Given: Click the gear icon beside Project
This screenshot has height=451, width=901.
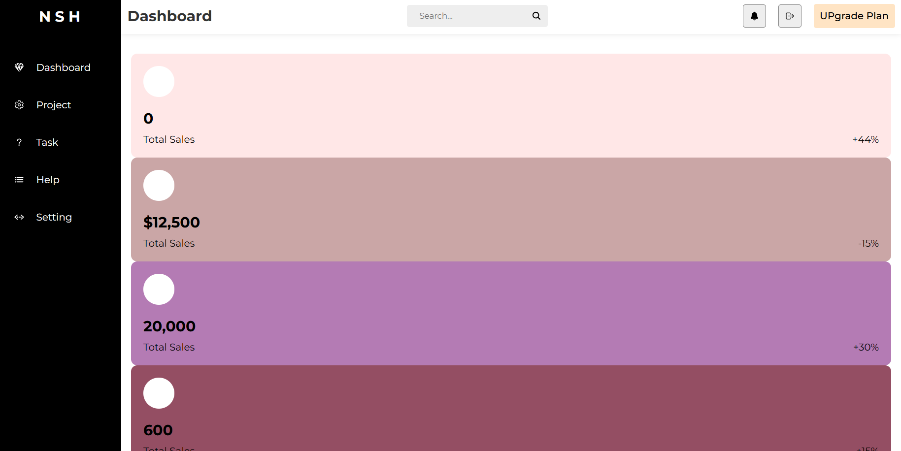Looking at the screenshot, I should tap(19, 105).
